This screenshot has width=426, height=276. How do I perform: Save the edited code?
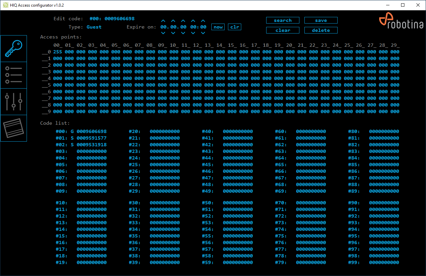click(321, 21)
